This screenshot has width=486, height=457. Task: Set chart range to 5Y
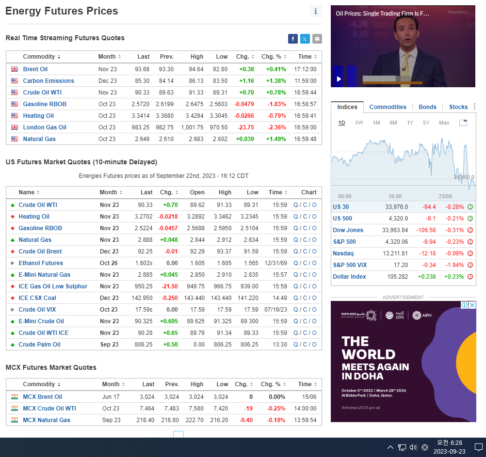[x=426, y=123]
